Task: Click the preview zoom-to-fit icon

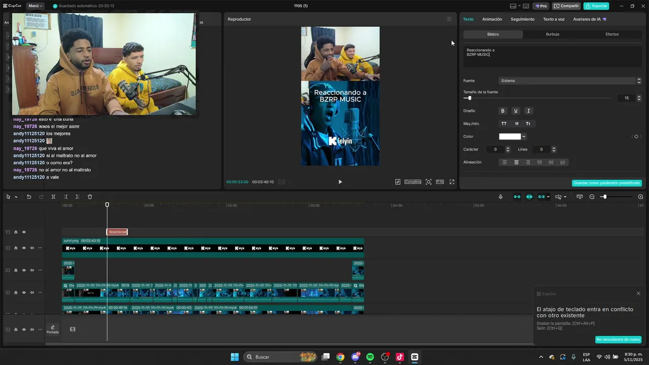Action: pos(428,181)
